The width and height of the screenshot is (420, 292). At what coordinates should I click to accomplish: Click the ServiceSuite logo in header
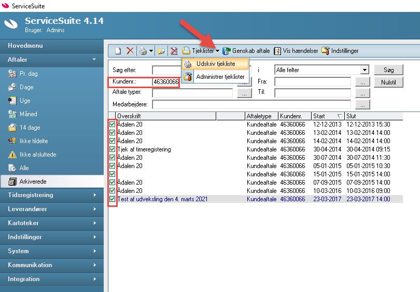click(x=11, y=24)
